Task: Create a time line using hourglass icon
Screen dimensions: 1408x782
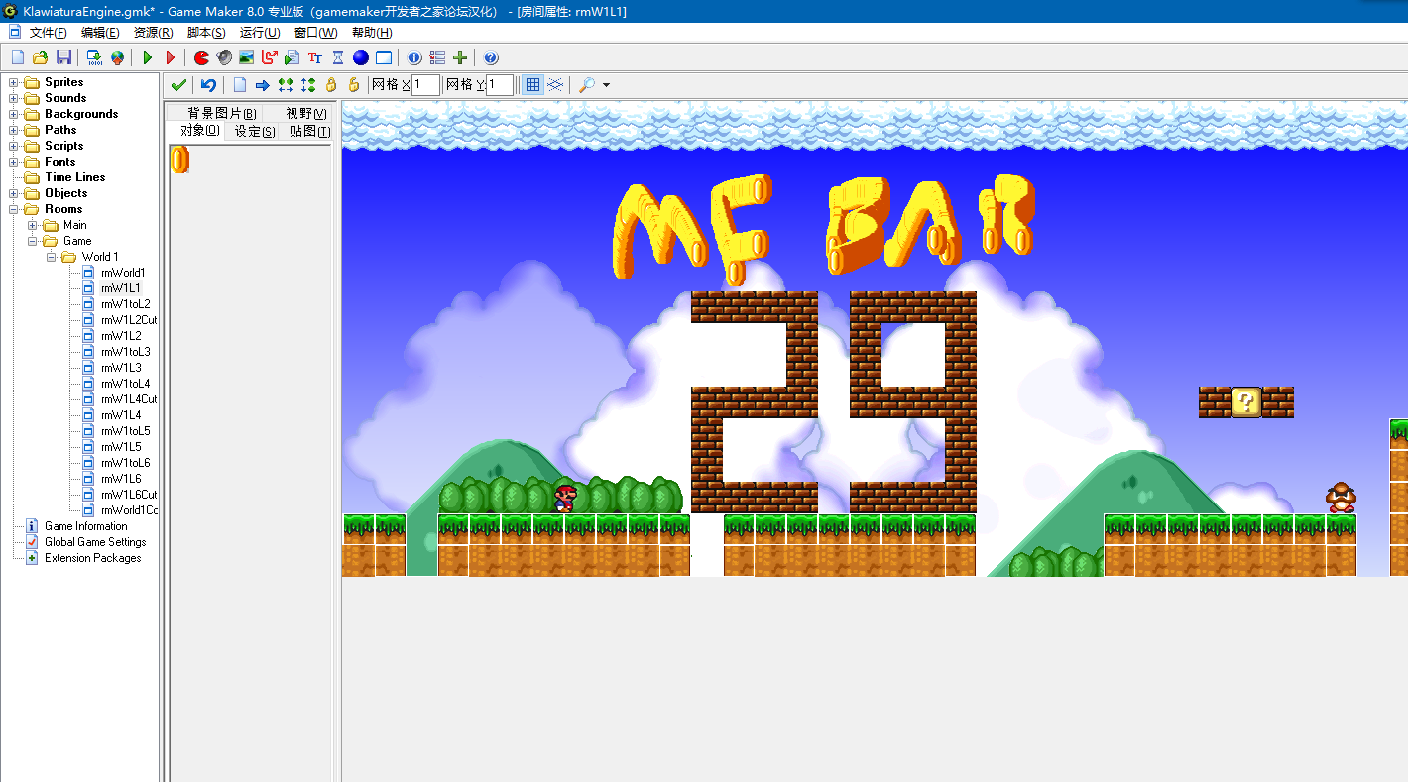Action: coord(338,57)
